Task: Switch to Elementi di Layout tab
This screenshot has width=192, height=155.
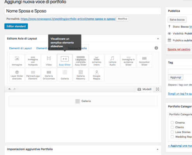Action: click(20, 48)
